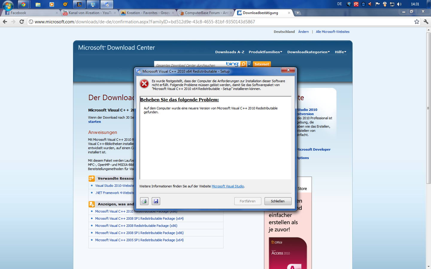Click the taskbar clock showing 14:31
This screenshot has height=269, width=431.
click(415, 4)
